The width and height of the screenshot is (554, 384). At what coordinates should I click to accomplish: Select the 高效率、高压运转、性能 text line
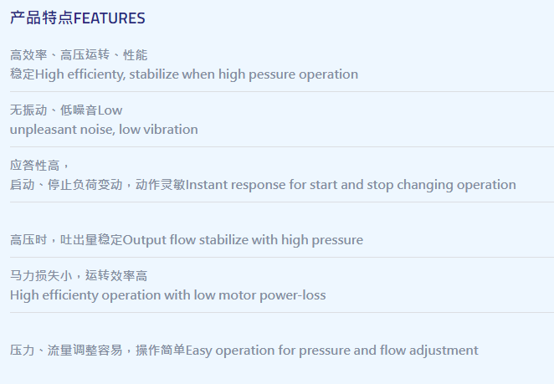79,55
